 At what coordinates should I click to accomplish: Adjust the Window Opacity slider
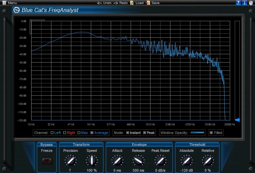pyautogui.click(x=197, y=133)
